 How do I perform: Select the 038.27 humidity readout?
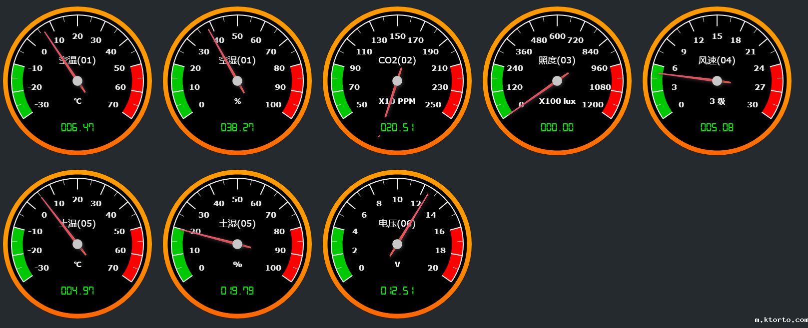click(x=237, y=128)
